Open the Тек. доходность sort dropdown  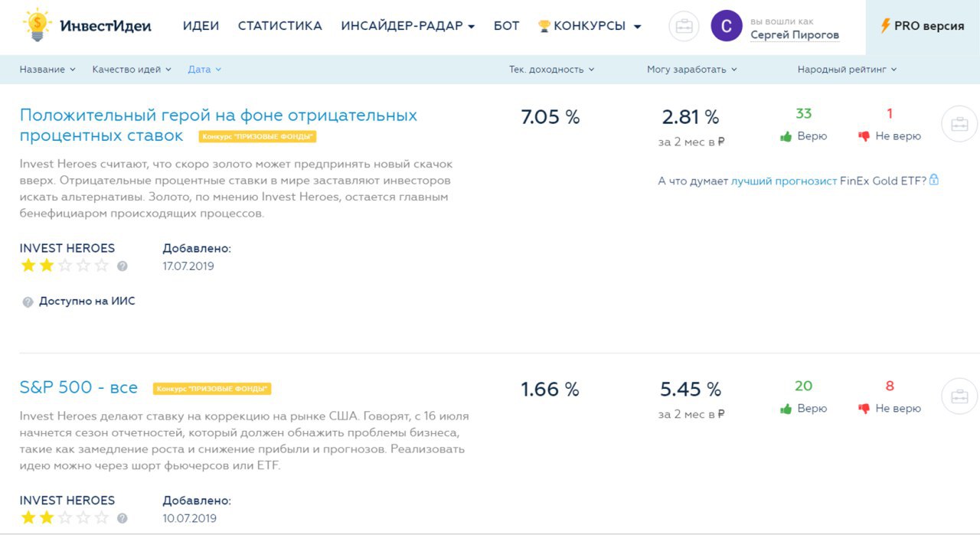pyautogui.click(x=551, y=70)
